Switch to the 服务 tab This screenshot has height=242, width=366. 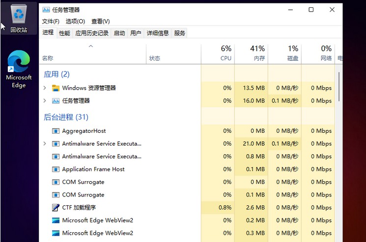point(180,33)
